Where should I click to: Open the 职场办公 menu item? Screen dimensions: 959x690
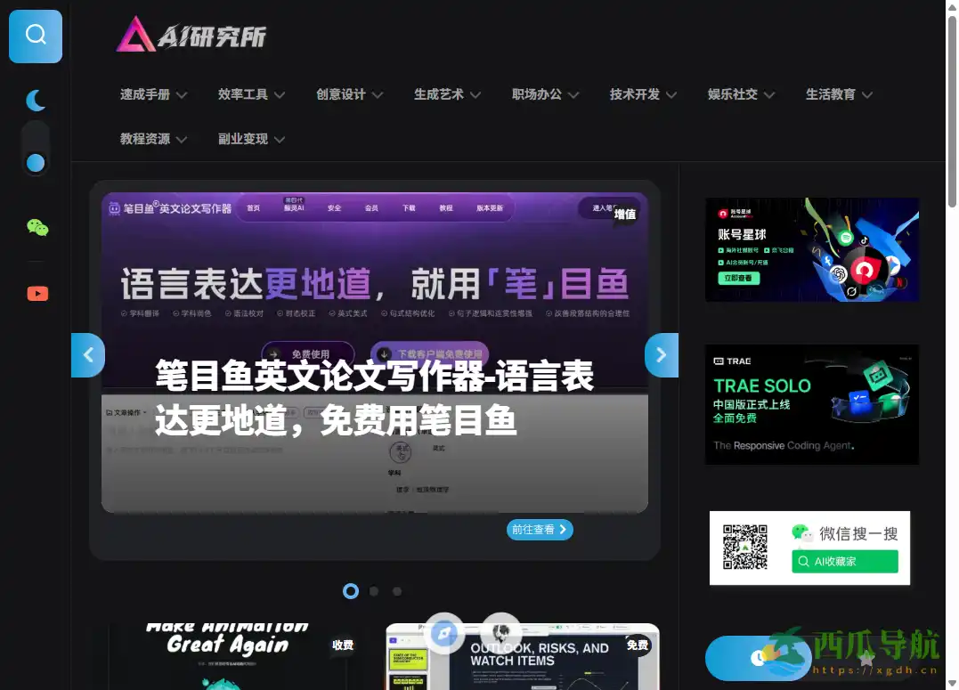(x=537, y=93)
